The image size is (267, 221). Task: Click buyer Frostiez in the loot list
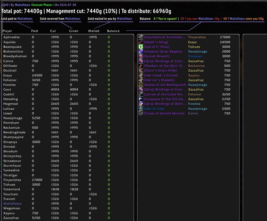(x=194, y=104)
